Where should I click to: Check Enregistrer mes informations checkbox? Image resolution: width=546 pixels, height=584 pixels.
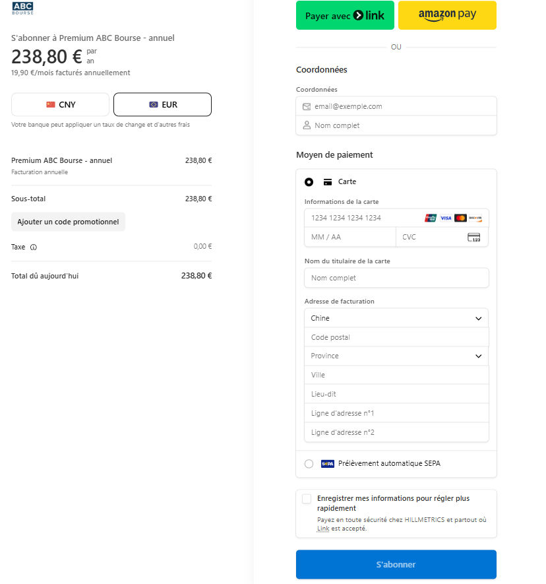point(307,499)
